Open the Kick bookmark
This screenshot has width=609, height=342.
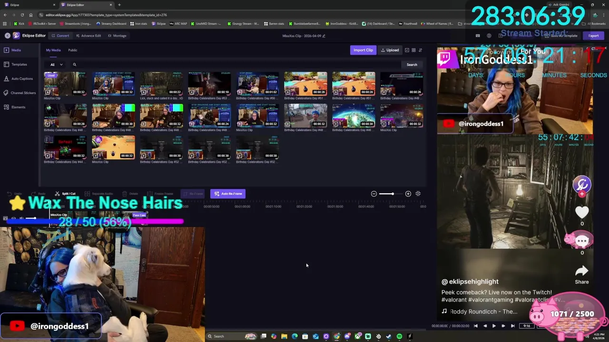(19, 24)
